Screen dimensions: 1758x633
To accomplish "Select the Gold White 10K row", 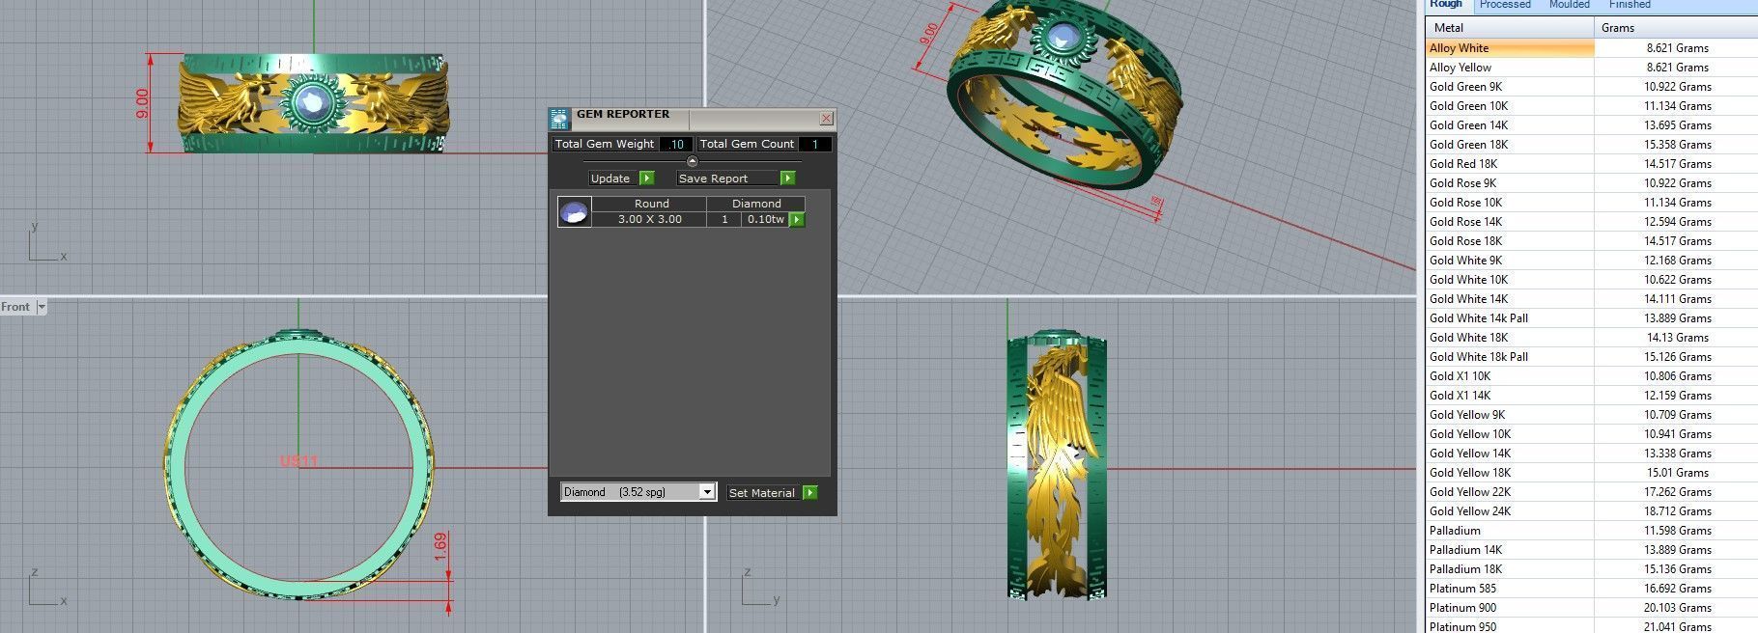I will tap(1592, 280).
